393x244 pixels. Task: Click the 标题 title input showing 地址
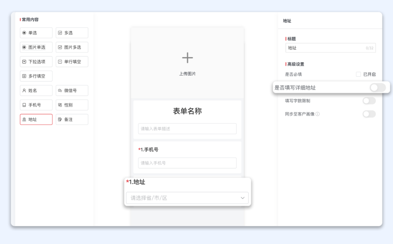(x=330, y=48)
